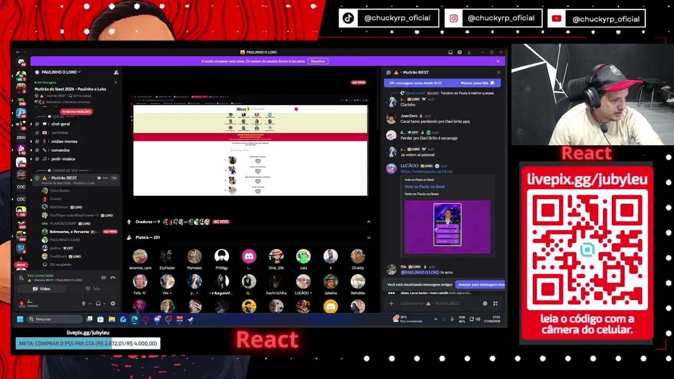This screenshot has width=674, height=379.
Task: Open Discord direct messages home icon
Action: point(21,62)
